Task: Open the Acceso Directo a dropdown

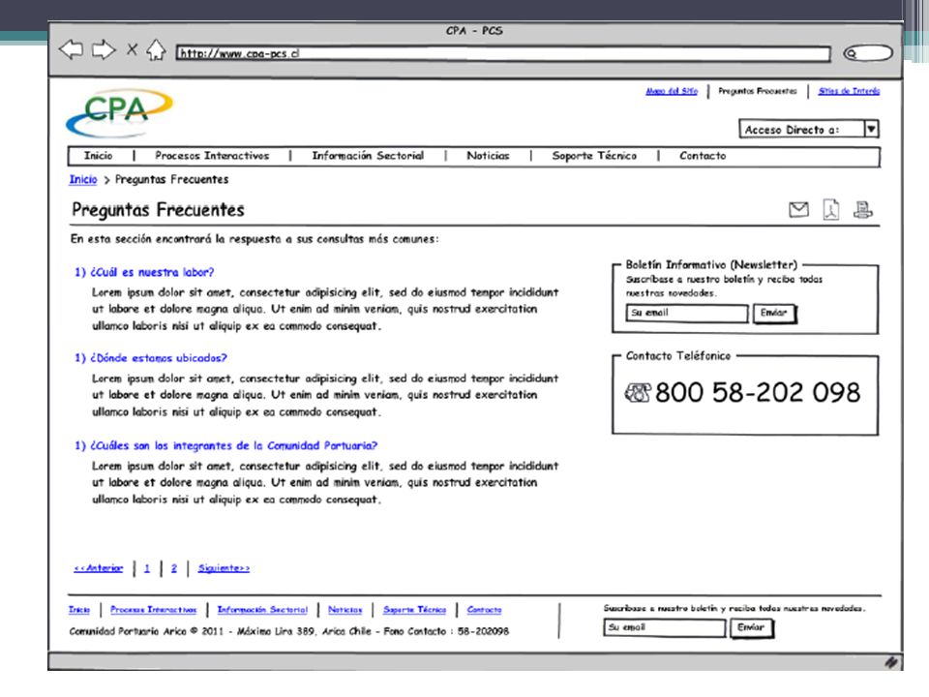Action: tap(809, 129)
